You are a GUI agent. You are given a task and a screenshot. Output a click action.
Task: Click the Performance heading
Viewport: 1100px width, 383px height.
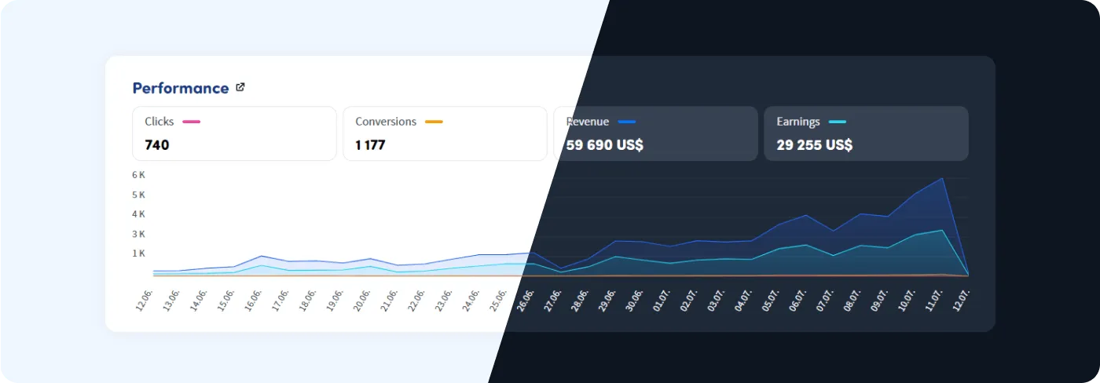coord(180,89)
